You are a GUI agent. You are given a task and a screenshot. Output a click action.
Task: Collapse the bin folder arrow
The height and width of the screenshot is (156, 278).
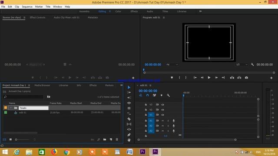(11, 108)
